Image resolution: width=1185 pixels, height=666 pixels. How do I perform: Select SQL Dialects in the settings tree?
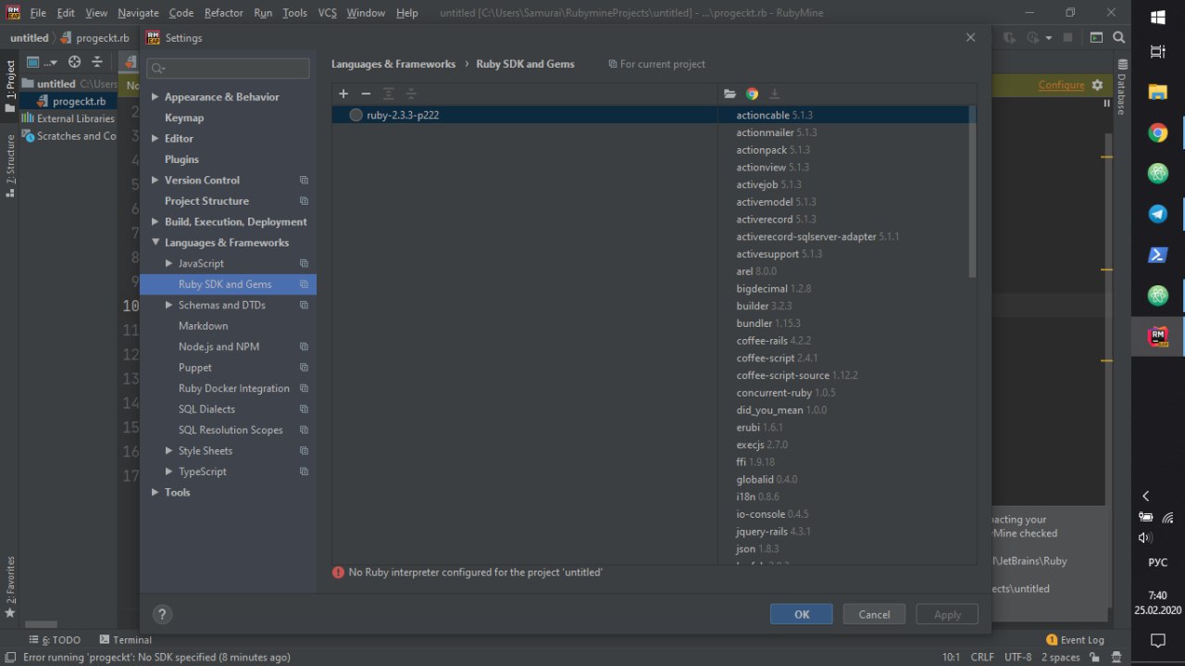(x=206, y=409)
